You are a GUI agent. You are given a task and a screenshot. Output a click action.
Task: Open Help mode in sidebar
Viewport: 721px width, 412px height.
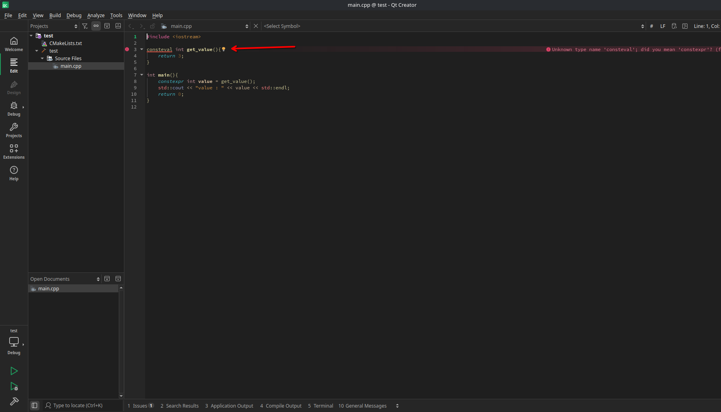tap(14, 173)
